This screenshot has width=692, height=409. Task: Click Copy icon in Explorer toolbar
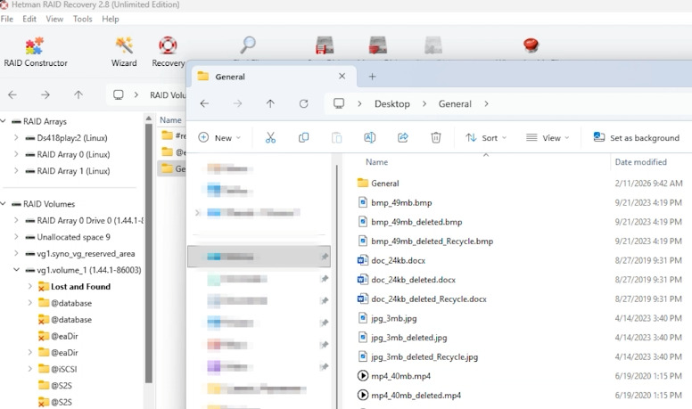[x=303, y=137]
